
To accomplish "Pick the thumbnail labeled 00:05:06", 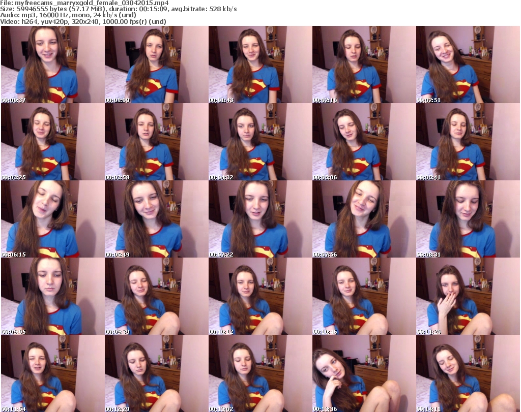I will [364, 142].
